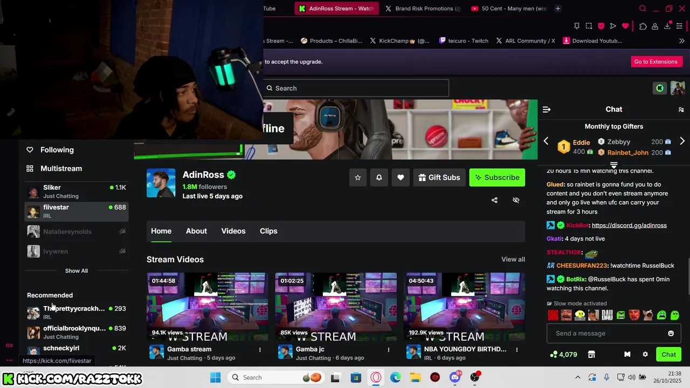
Task: Open the channel points shop icon
Action: (x=591, y=354)
